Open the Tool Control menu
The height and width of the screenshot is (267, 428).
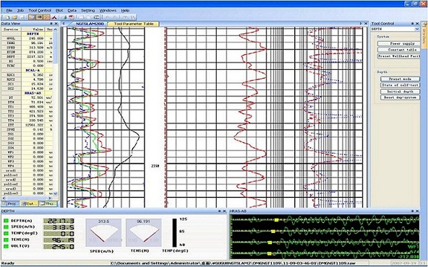tap(40, 10)
